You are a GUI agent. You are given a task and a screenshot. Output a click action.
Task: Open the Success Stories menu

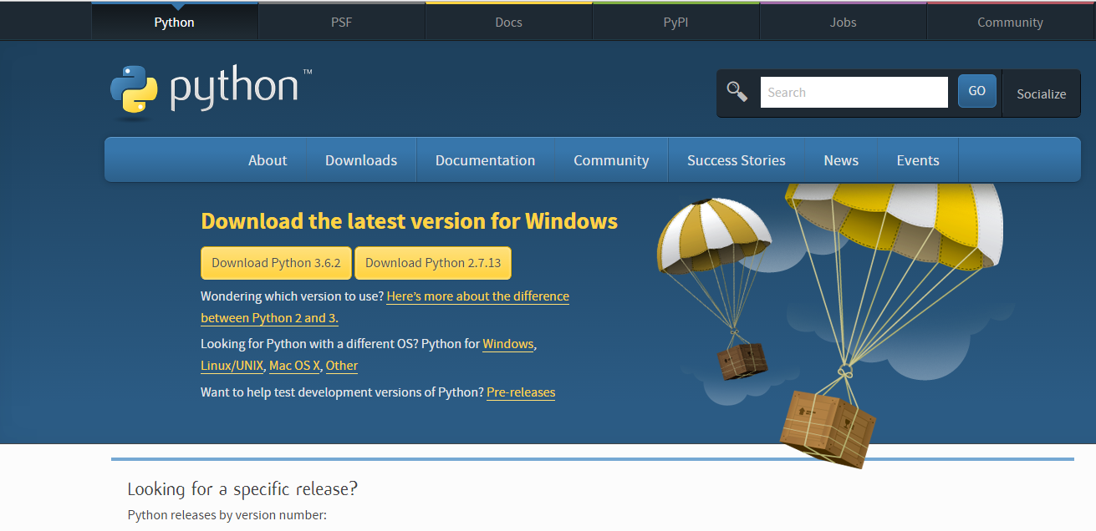[737, 160]
